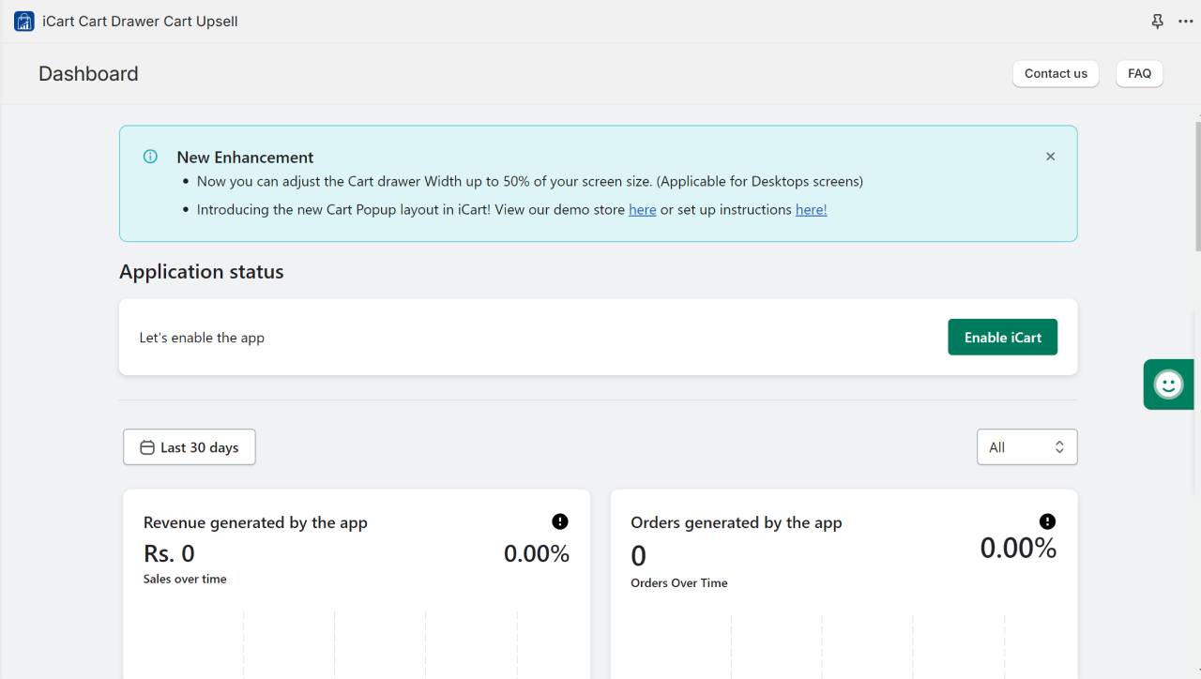Open the FAQ page
1201x679 pixels.
pos(1139,74)
